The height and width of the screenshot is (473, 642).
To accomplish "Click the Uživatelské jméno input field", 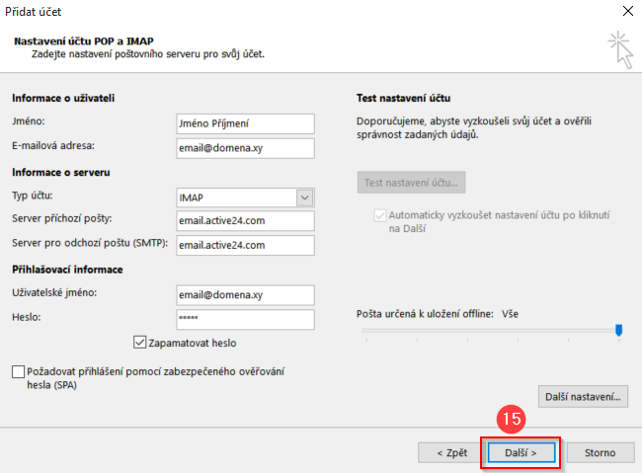I will tap(243, 295).
